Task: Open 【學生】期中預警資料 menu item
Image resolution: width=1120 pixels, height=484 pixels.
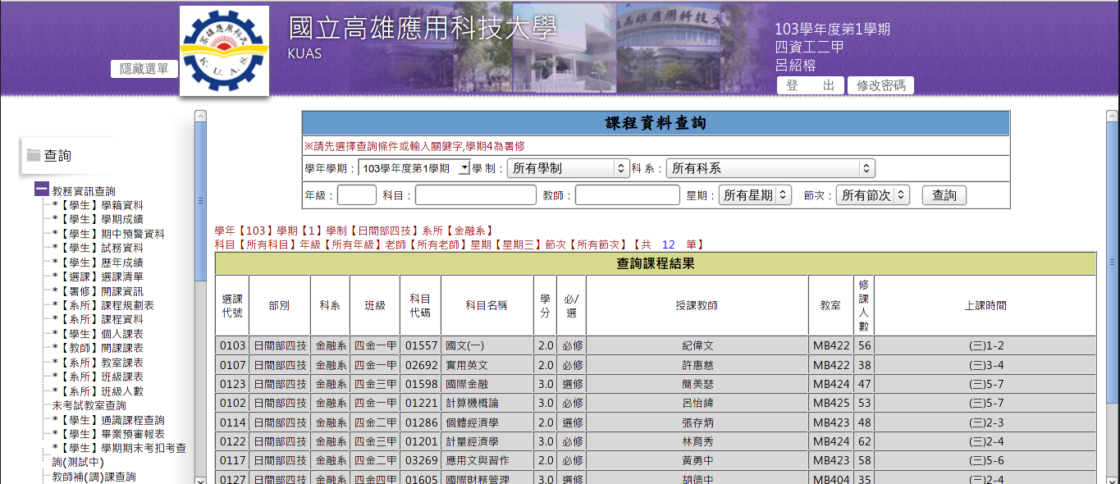Action: [108, 234]
